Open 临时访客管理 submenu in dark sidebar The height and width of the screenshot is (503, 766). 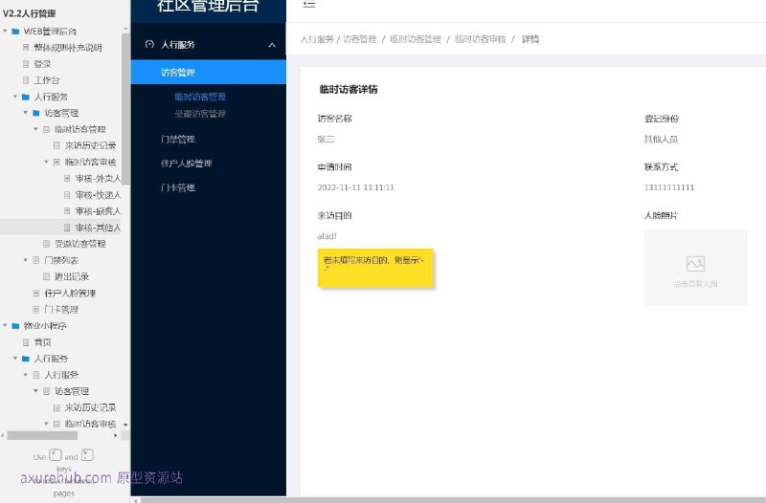click(200, 97)
